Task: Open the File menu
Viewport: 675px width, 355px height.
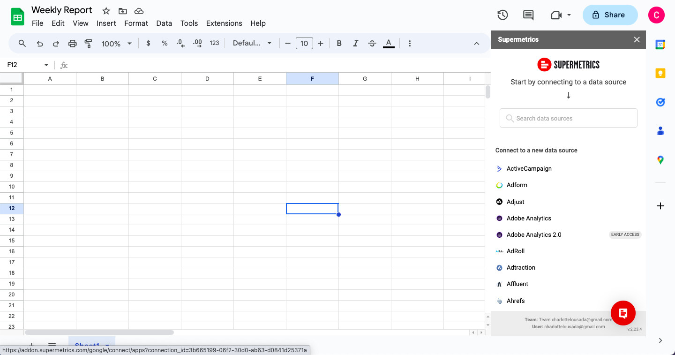Action: pos(37,23)
